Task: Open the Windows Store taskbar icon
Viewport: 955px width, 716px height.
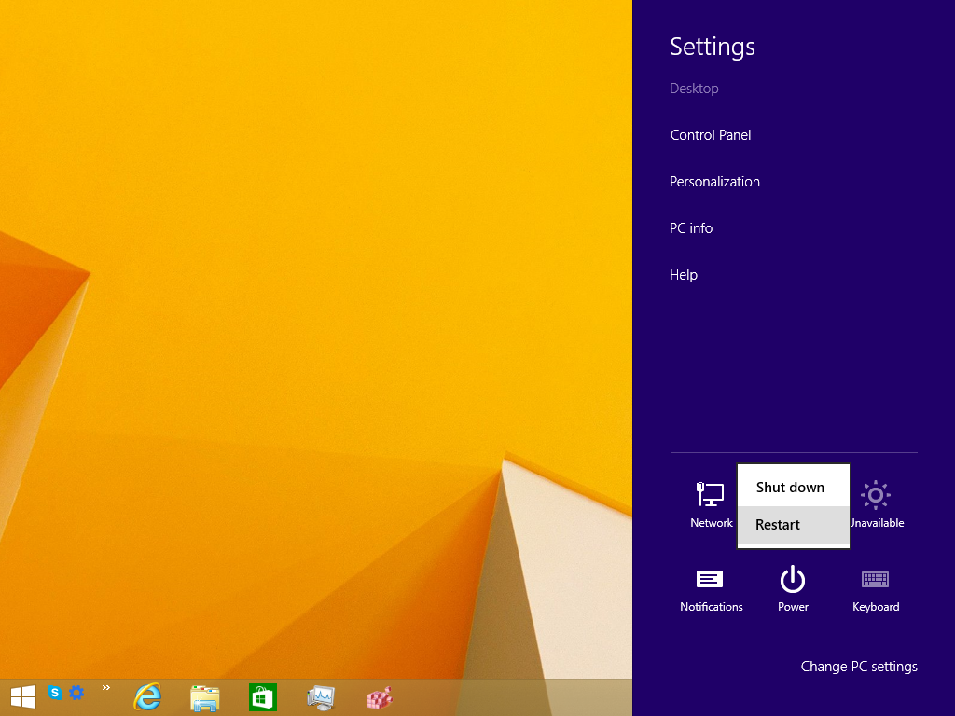Action: 263,696
